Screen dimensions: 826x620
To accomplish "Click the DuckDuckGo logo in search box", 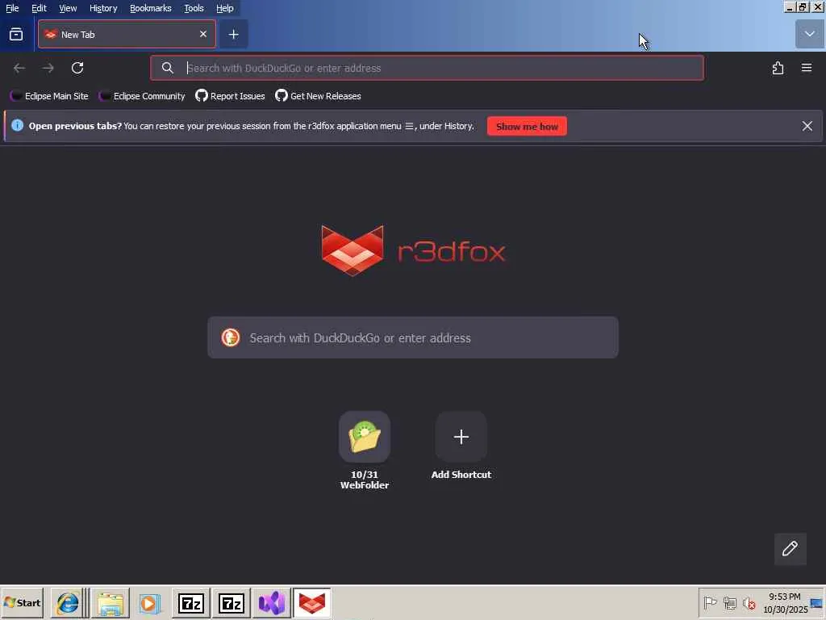I will click(x=230, y=337).
